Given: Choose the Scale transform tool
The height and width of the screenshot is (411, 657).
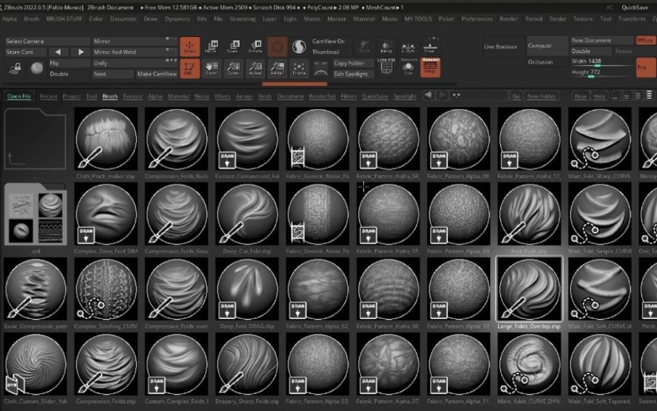Looking at the screenshot, I should coord(233,46).
